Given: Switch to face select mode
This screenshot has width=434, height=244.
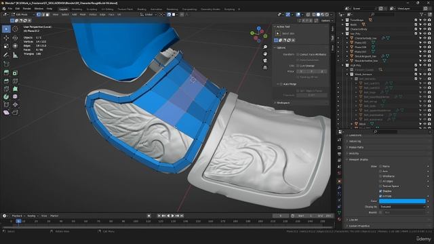Looking at the screenshot, I should [x=47, y=14].
